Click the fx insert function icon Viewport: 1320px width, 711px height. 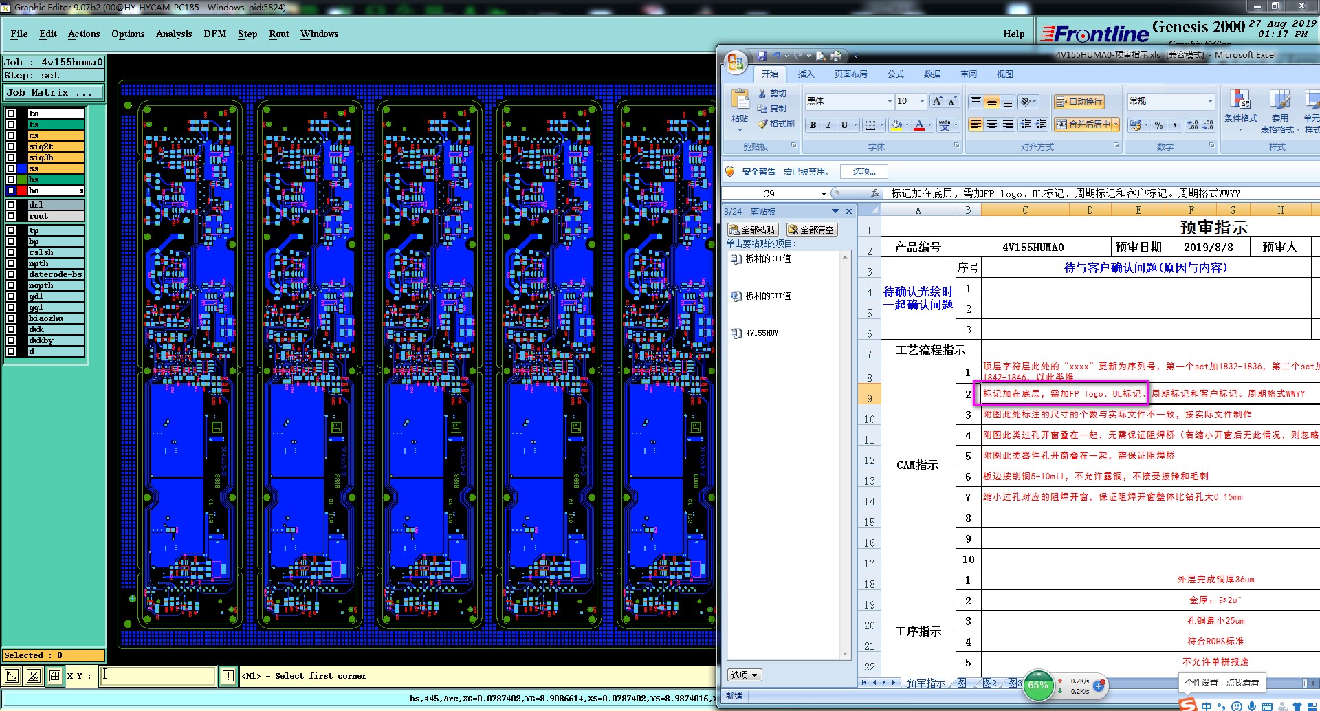coord(874,194)
